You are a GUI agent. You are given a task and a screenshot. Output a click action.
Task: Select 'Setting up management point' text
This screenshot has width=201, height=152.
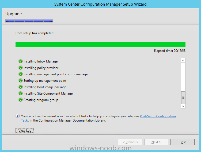tap(45, 81)
